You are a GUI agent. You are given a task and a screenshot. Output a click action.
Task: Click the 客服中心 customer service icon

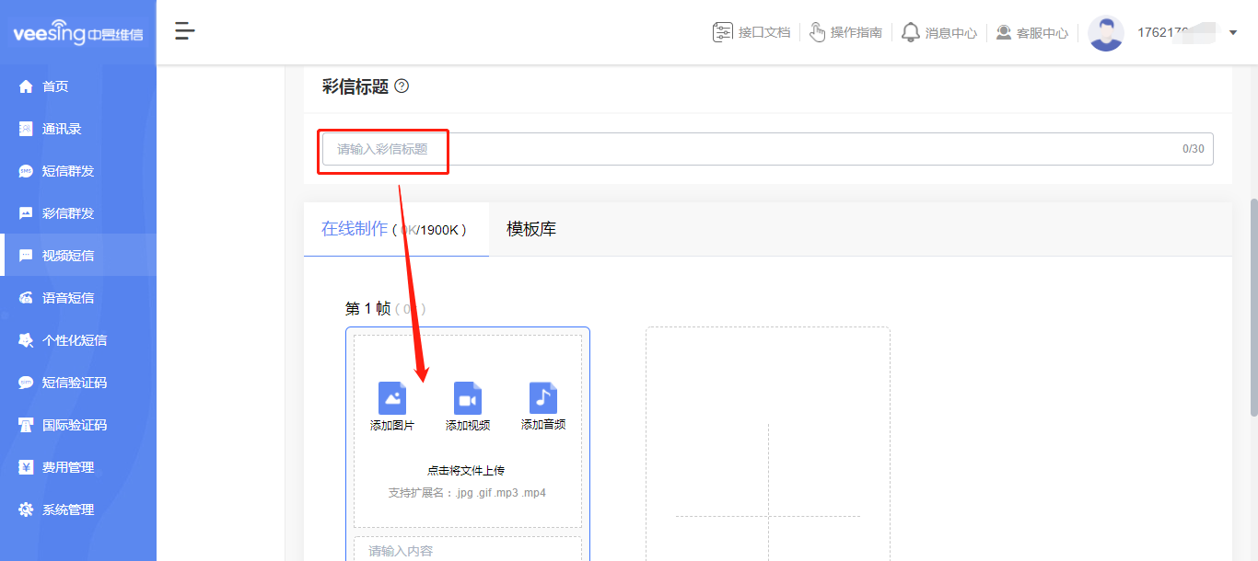tap(1003, 31)
